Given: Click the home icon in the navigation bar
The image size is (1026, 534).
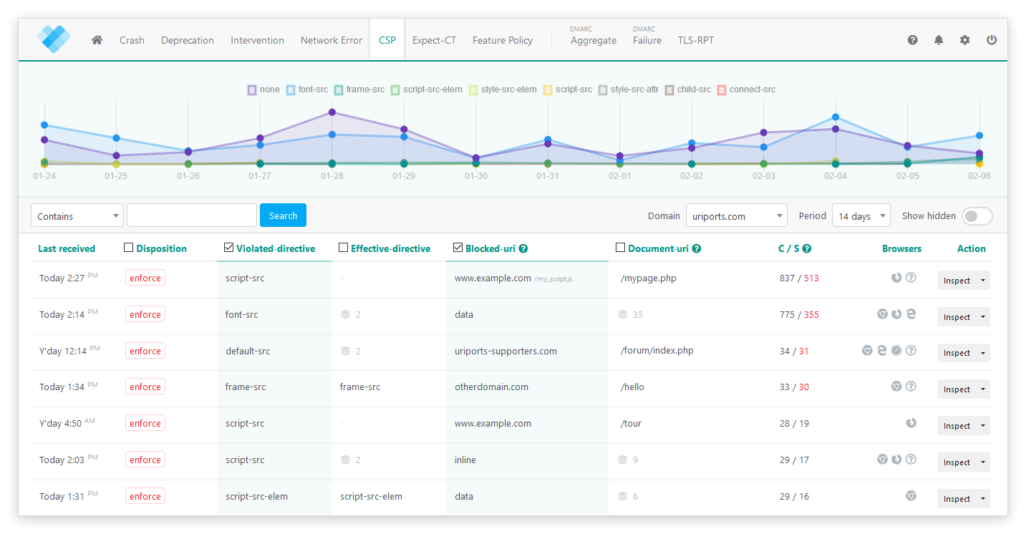Looking at the screenshot, I should [97, 40].
